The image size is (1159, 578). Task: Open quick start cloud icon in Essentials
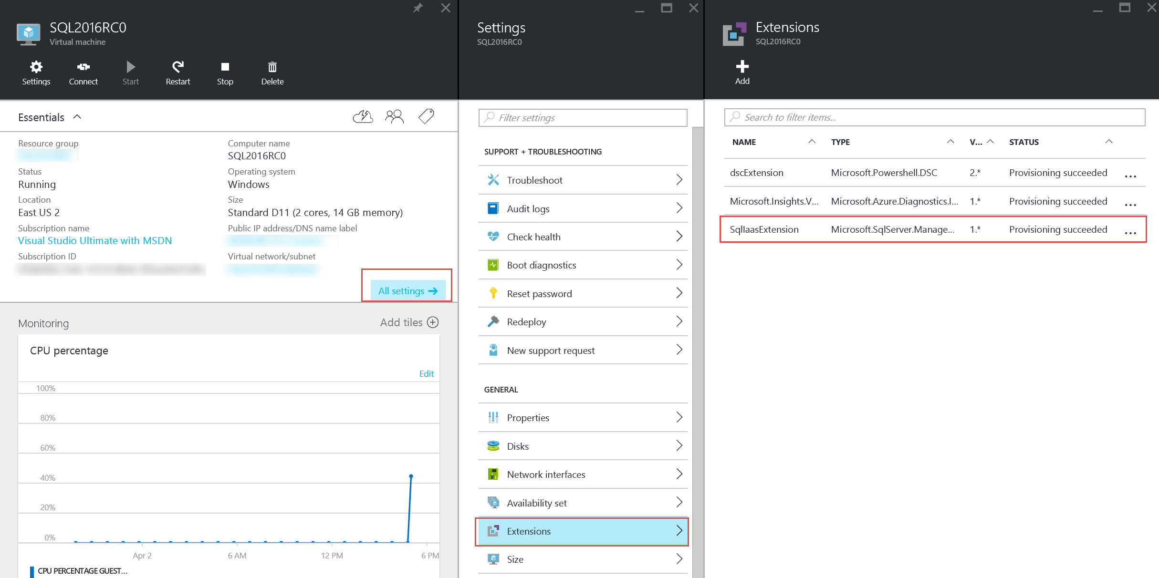[x=363, y=116]
